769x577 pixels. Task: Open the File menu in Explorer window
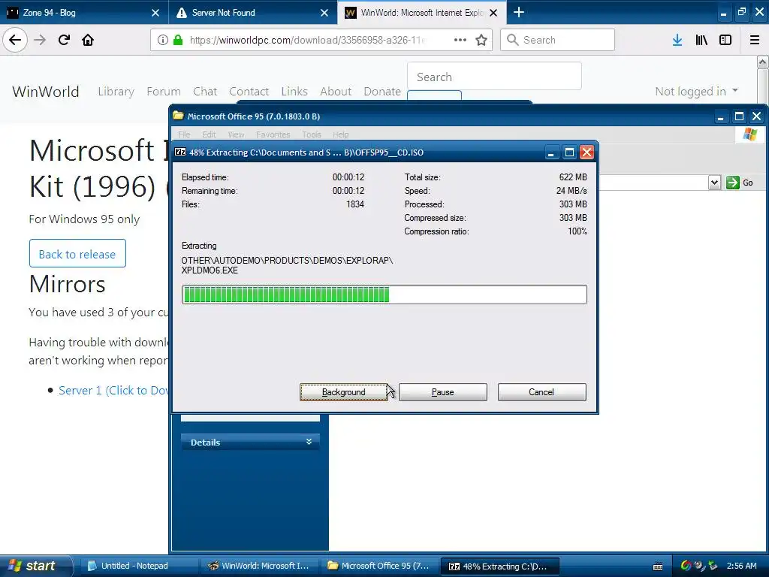tap(185, 134)
